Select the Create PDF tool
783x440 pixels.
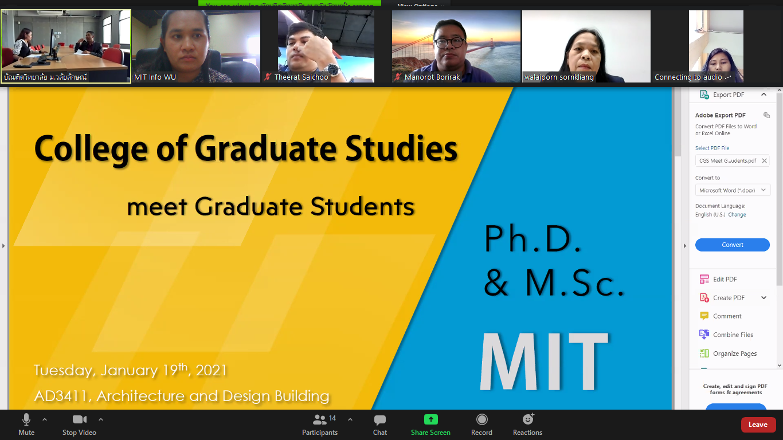(728, 298)
